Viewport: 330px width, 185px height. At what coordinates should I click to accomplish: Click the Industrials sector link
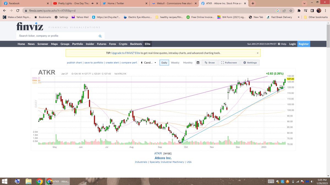point(141,162)
